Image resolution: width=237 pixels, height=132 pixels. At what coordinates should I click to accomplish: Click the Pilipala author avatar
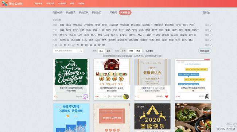click(85, 97)
